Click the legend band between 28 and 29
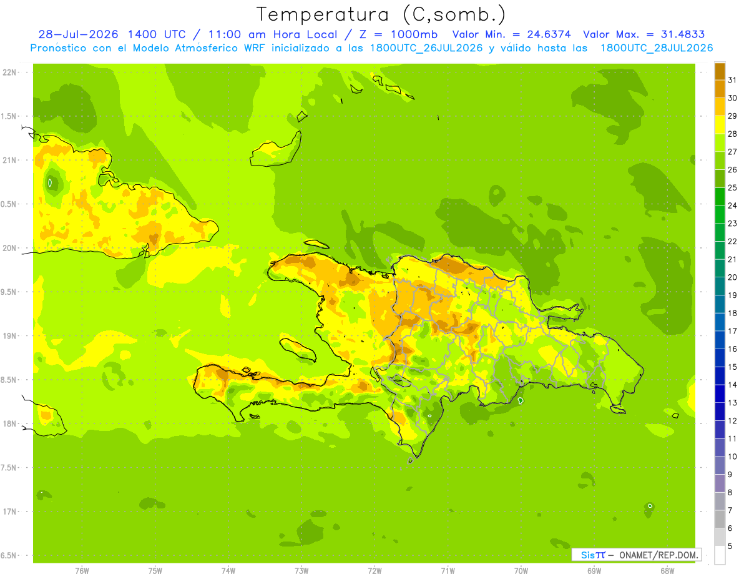Image resolution: width=749 pixels, height=579 pixels. pyautogui.click(x=720, y=125)
